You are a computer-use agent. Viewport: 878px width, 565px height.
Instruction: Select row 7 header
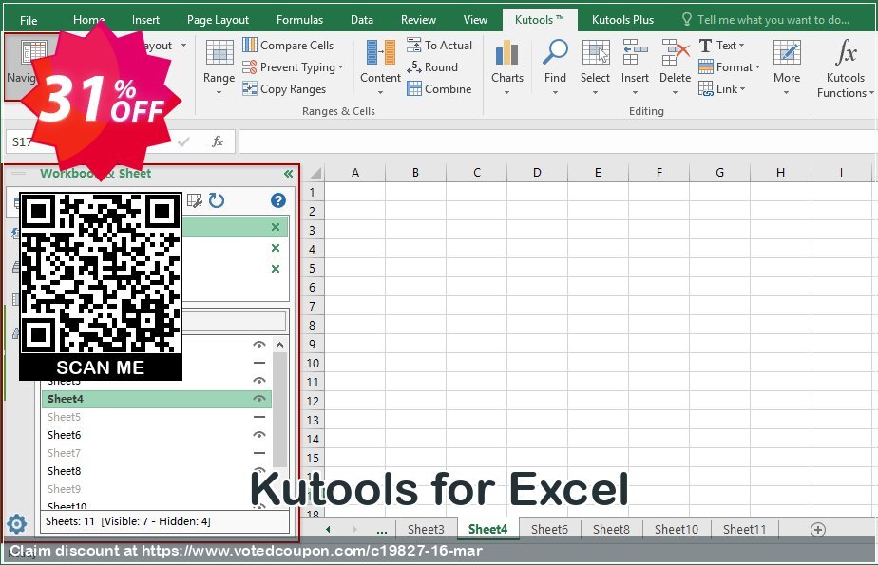coord(313,307)
